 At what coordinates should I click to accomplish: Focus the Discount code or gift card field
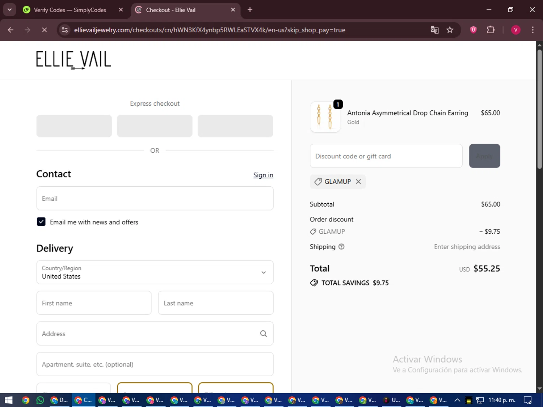[x=386, y=156]
